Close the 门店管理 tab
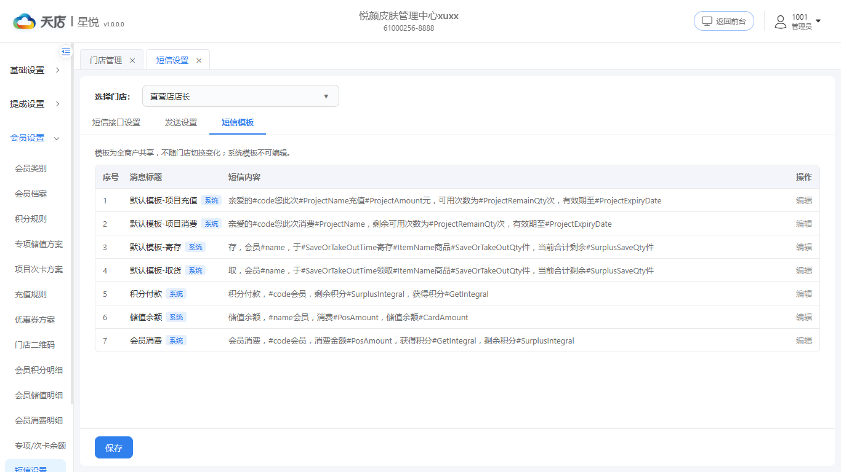The image size is (841, 472). coord(132,60)
